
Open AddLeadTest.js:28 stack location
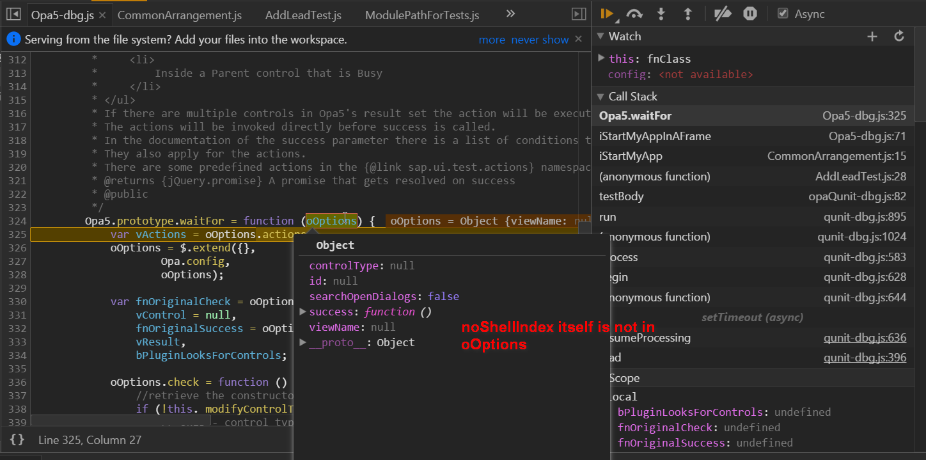pos(861,177)
